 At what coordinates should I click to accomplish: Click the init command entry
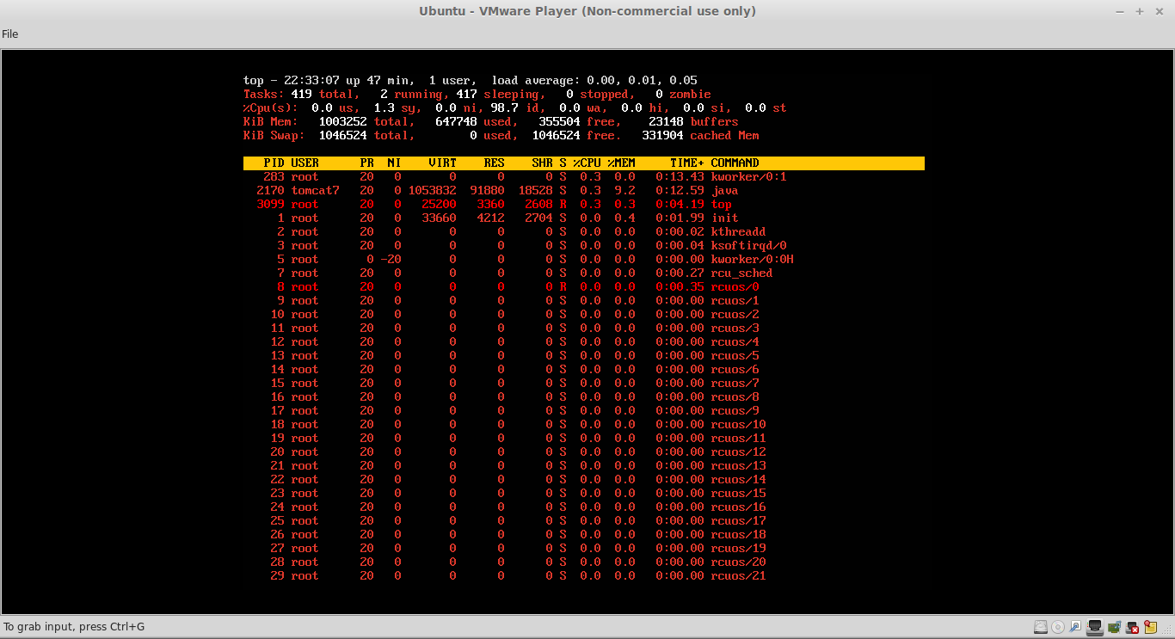724,218
